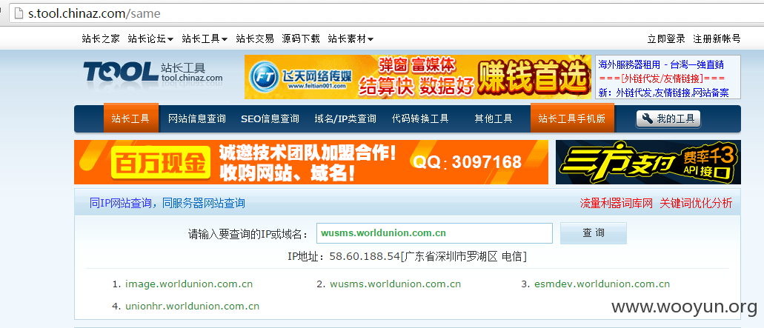Click the 查询 query button
This screenshot has width=764, height=328.
[594, 233]
